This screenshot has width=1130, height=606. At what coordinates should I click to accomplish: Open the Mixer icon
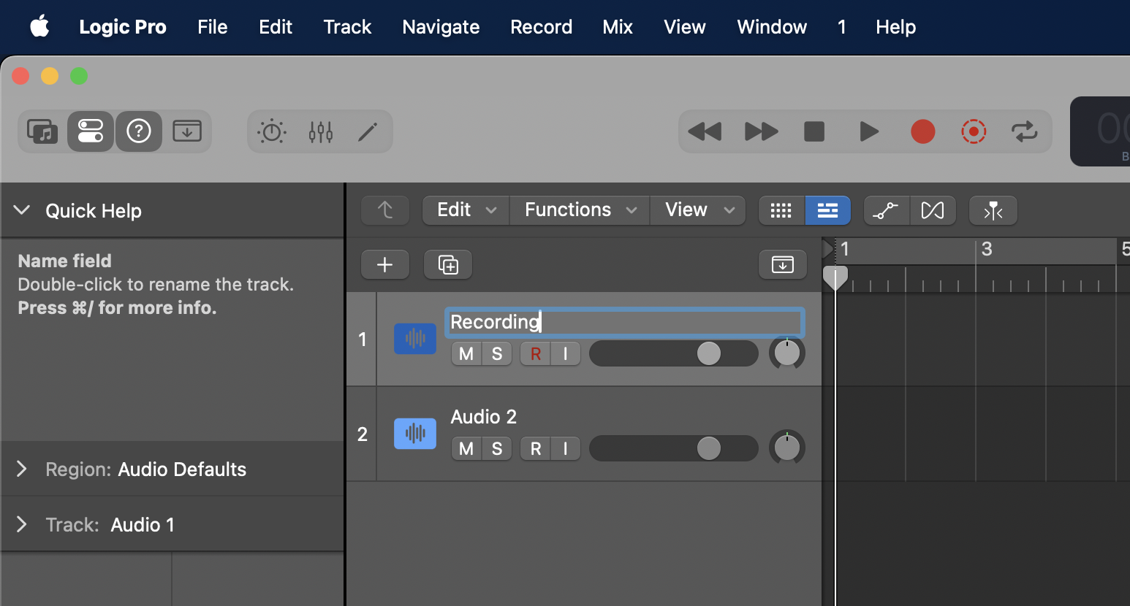click(320, 131)
